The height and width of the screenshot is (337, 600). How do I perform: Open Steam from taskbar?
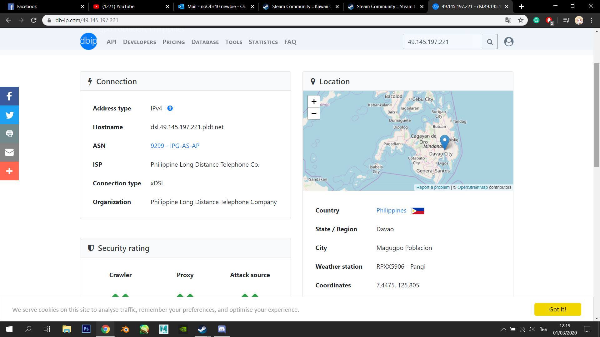click(202, 329)
